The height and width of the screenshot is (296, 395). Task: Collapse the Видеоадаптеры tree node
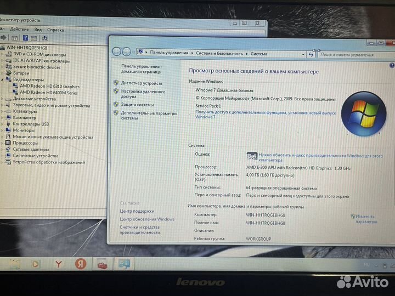pos(2,79)
